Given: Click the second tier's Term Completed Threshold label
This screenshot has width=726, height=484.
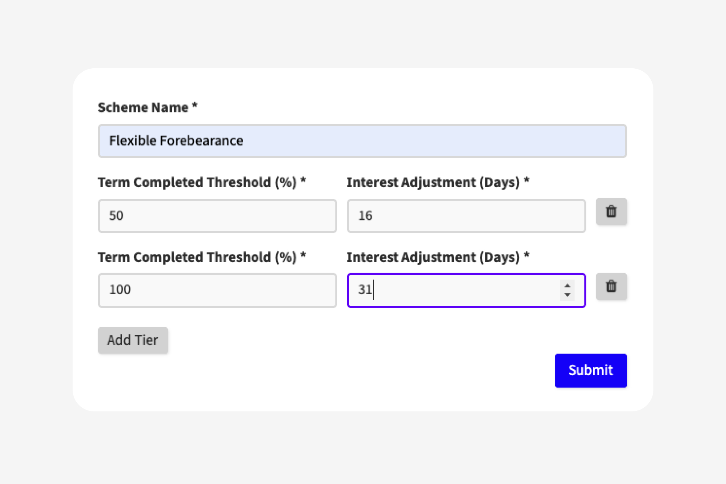Looking at the screenshot, I should (x=197, y=257).
